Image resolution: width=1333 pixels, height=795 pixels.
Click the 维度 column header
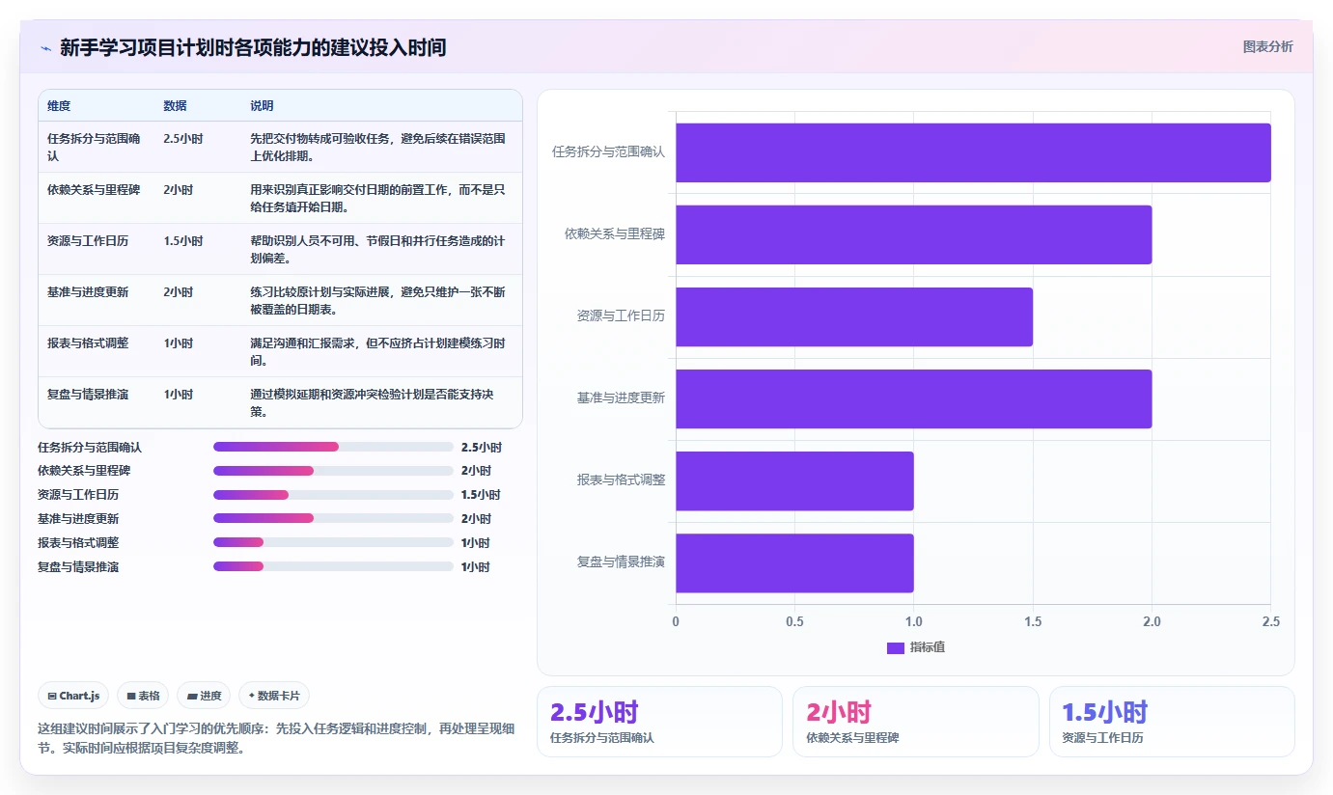(x=59, y=105)
